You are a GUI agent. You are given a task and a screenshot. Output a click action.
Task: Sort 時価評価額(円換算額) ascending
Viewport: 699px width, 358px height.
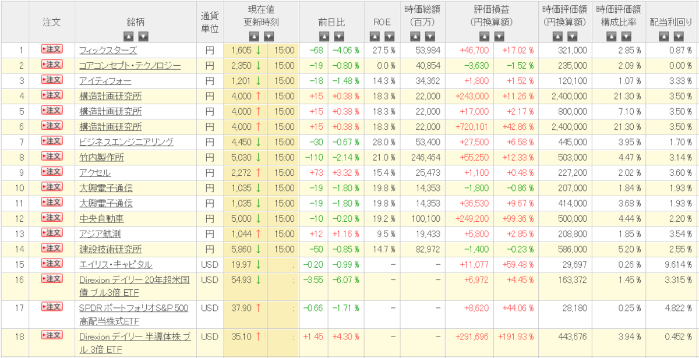(556, 36)
